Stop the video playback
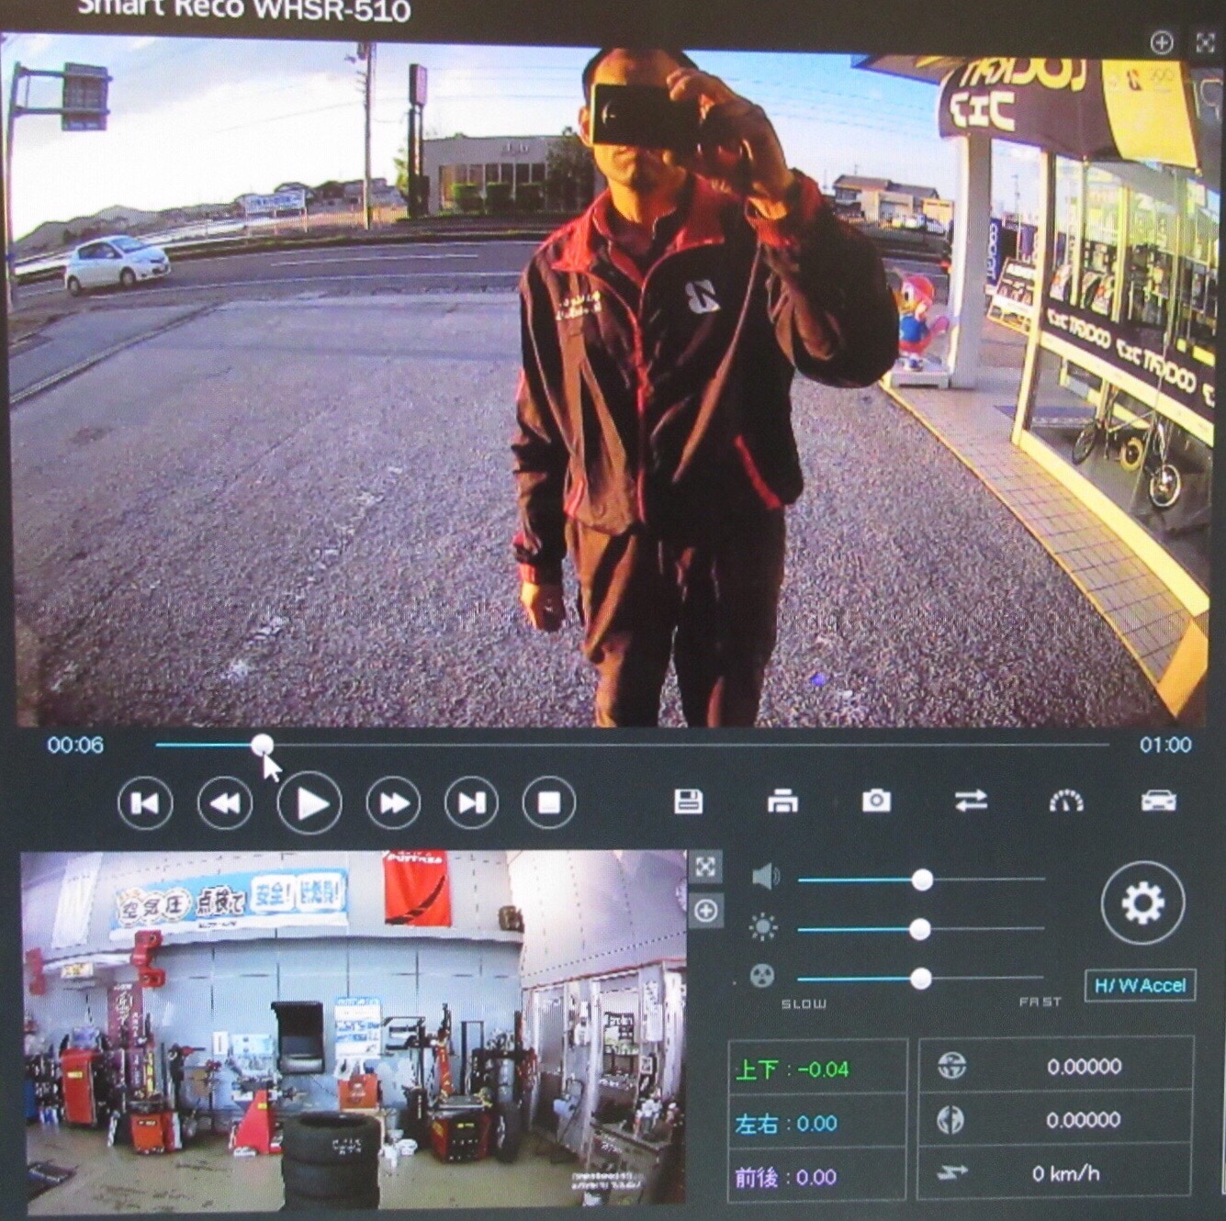Image resolution: width=1226 pixels, height=1221 pixels. (x=549, y=803)
